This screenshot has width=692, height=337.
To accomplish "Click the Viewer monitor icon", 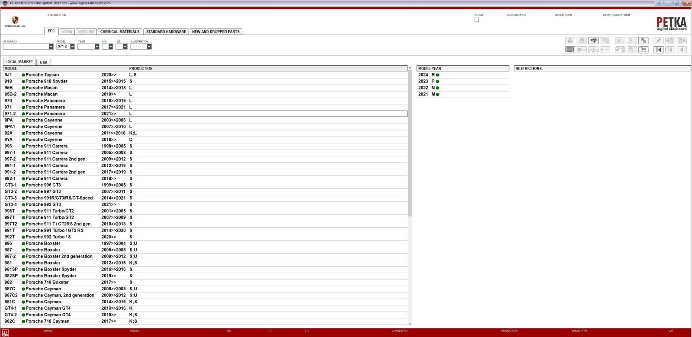I will coord(620,41).
